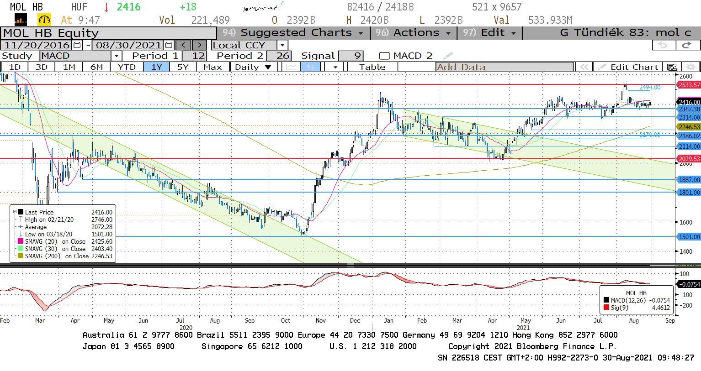Click the 2494.00 chart annotation text
The image size is (701, 371).
point(649,87)
